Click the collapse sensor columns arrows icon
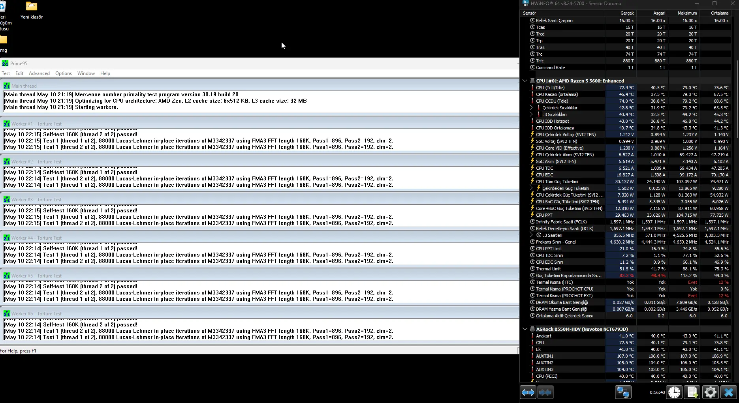 click(545, 392)
